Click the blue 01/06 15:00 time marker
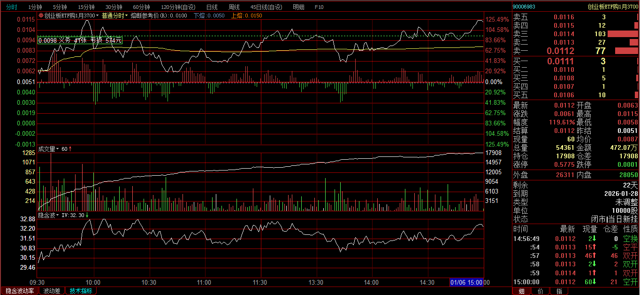The width and height of the screenshot is (640, 295). (466, 282)
